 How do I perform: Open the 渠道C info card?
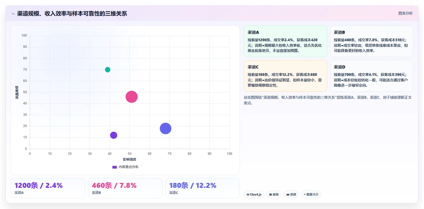click(285, 76)
